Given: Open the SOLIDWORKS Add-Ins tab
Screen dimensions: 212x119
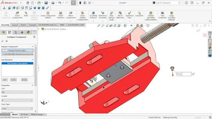Looking at the screenshot, I should click(x=47, y=25).
